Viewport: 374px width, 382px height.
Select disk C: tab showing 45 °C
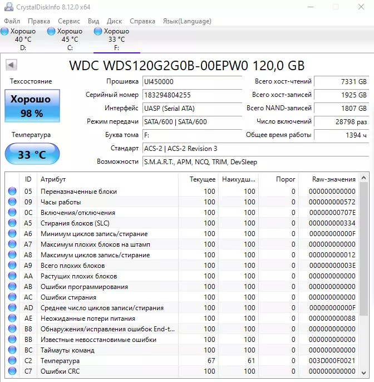[x=69, y=40]
